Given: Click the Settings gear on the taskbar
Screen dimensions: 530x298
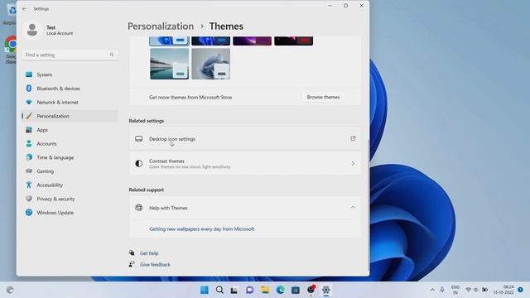Looking at the screenshot, I should tap(325, 290).
